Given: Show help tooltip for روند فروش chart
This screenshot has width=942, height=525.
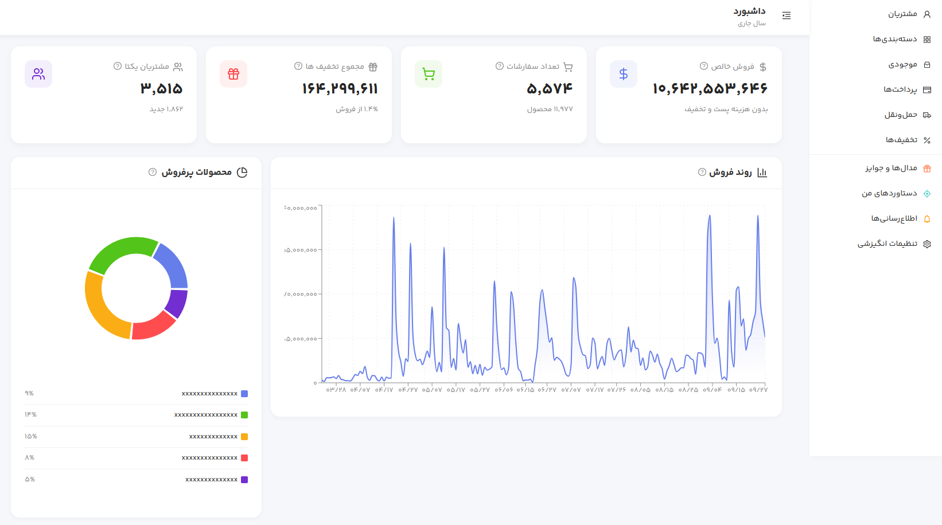Looking at the screenshot, I should click(x=702, y=173).
